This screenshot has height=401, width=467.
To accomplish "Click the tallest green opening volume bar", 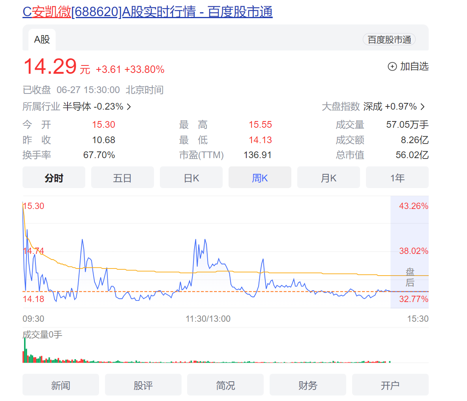I will click(x=25, y=350).
